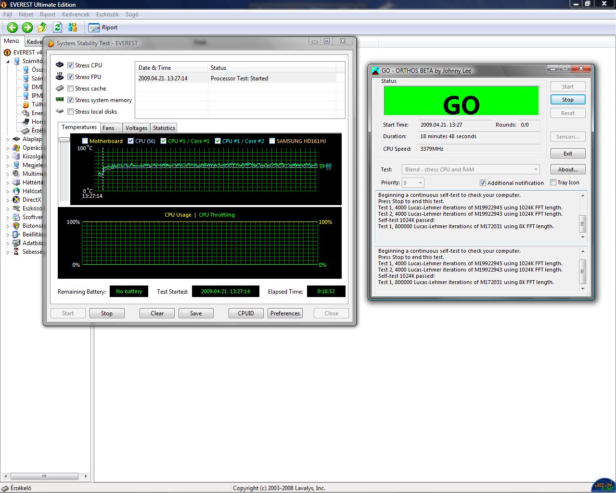This screenshot has width=616, height=493.
Task: Click the temperature graph vertical slider handle
Action: pyautogui.click(x=64, y=140)
